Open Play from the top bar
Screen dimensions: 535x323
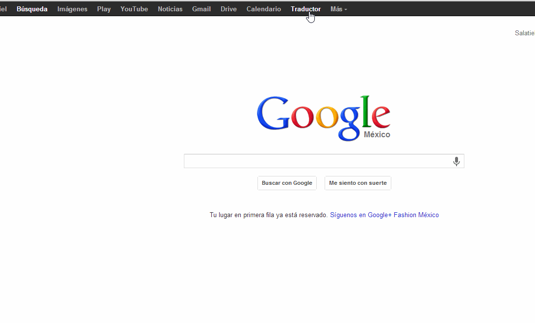pyautogui.click(x=104, y=9)
